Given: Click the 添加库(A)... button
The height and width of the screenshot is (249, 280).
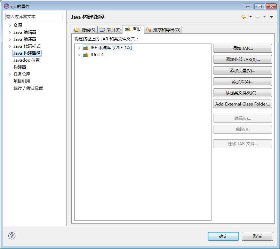Looking at the screenshot, I should (x=243, y=82).
